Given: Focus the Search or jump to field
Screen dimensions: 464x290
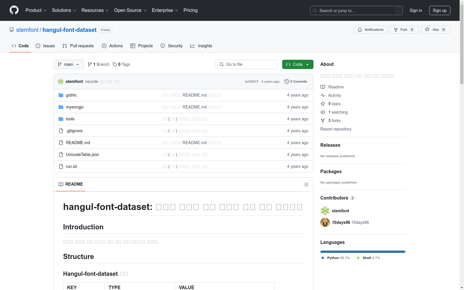Looking at the screenshot, I should coord(356,10).
